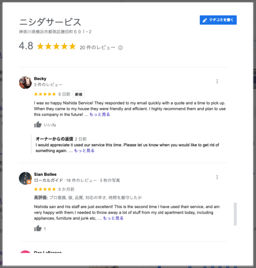256x268 pixels.
Task: Open the three-dot menu for Sian Bollee's review
Action: coord(217,177)
